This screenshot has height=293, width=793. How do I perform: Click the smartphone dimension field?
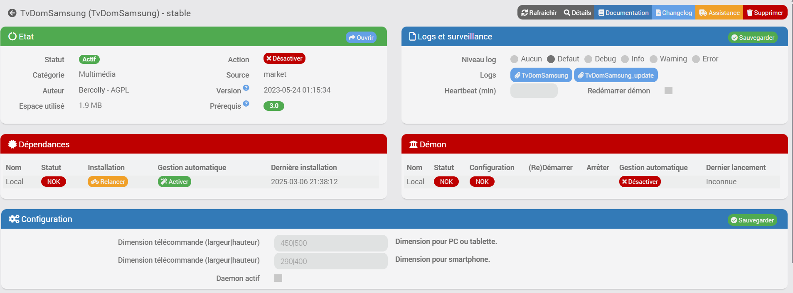[x=331, y=261]
